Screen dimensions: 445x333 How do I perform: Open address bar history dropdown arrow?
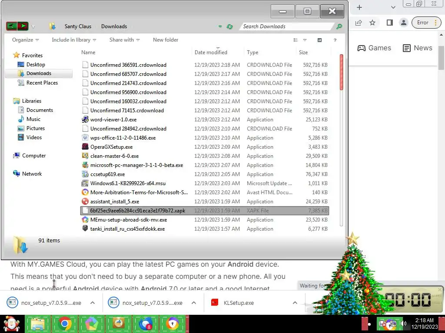(x=220, y=26)
